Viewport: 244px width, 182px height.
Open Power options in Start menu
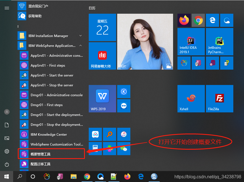click(7, 164)
